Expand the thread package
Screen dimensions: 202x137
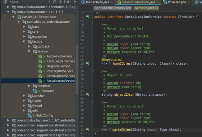click(x=24, y=105)
